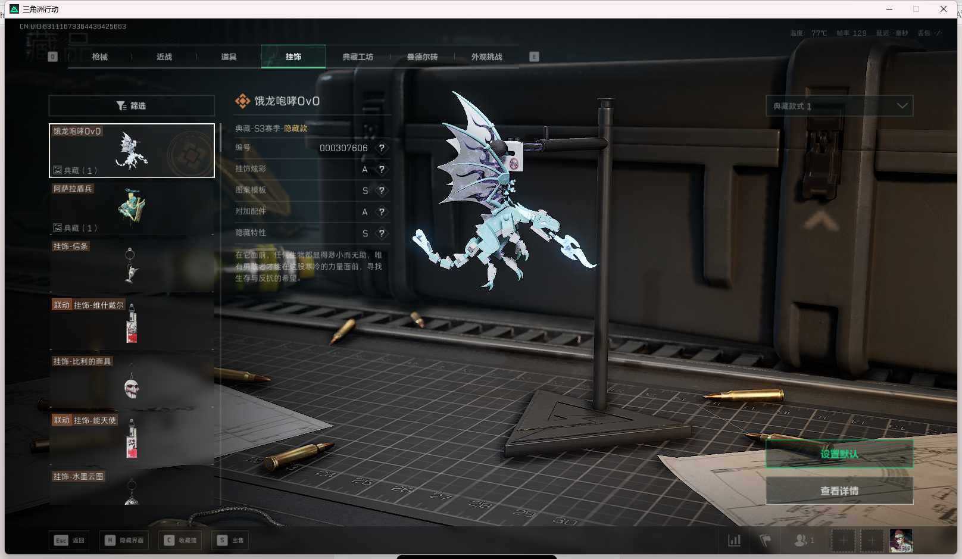Viewport: 962px width, 559px height.
Task: Click help icon next to 附加配件
Action: [x=382, y=212]
